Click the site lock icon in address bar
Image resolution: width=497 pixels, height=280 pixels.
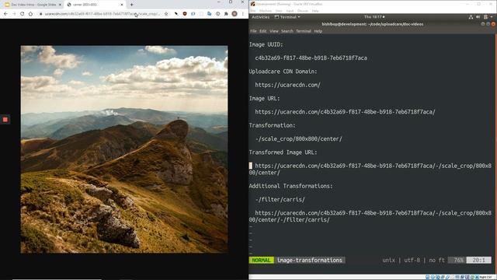pos(40,14)
